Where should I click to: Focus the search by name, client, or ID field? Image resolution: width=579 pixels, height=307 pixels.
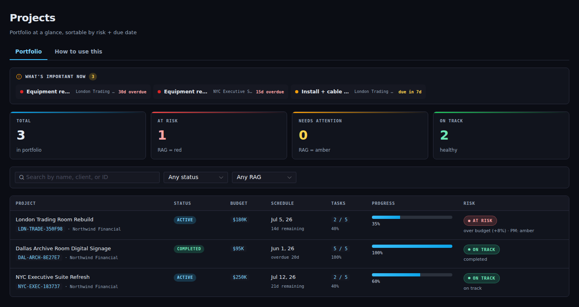pos(87,177)
